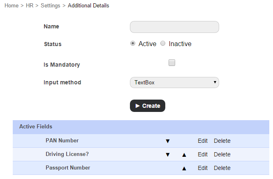The width and height of the screenshot is (273, 179).
Task: Delete the Passport Number field
Action: (x=222, y=168)
